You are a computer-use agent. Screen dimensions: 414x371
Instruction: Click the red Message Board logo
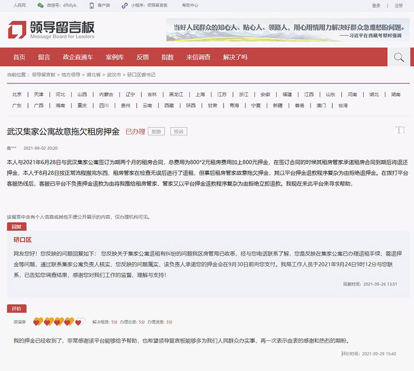click(18, 30)
